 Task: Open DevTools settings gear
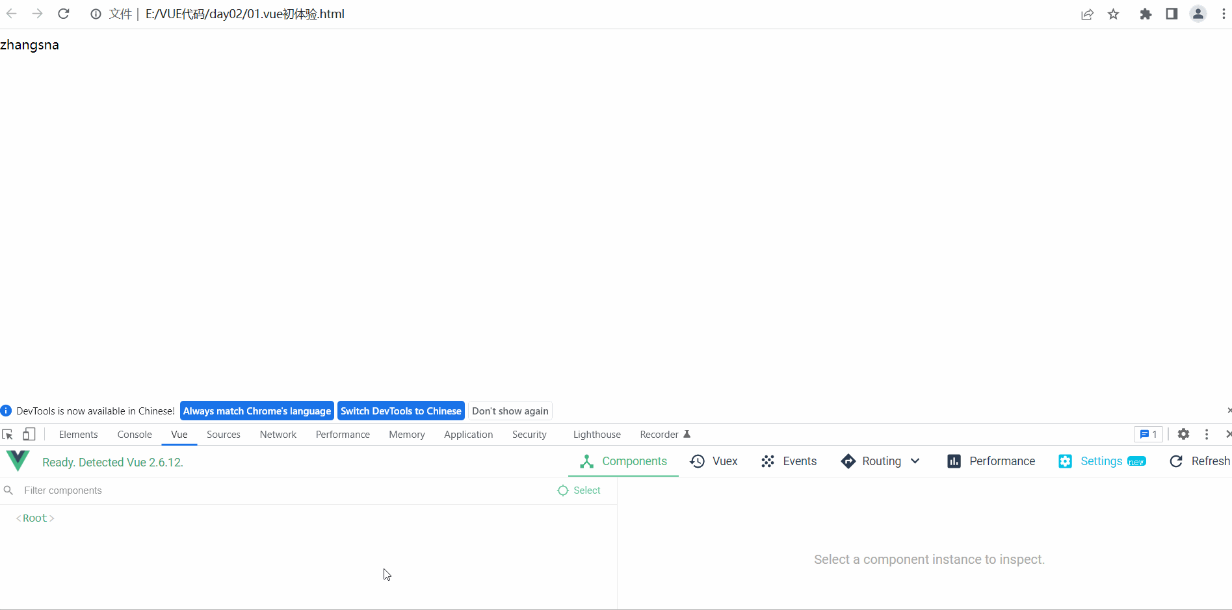pyautogui.click(x=1183, y=435)
